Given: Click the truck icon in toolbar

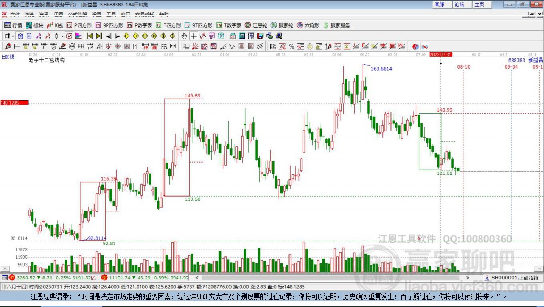Looking at the screenshot, I should click(278, 36).
